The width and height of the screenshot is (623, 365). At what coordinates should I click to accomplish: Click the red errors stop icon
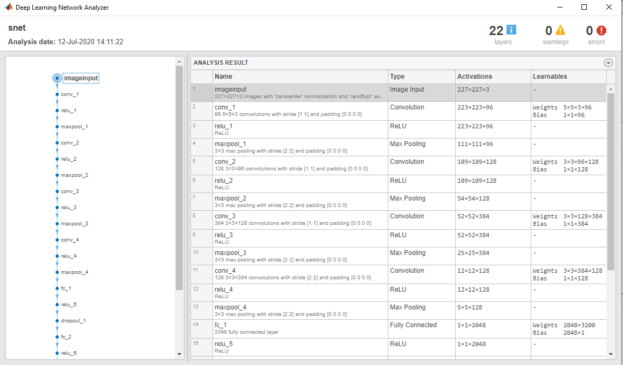(601, 30)
